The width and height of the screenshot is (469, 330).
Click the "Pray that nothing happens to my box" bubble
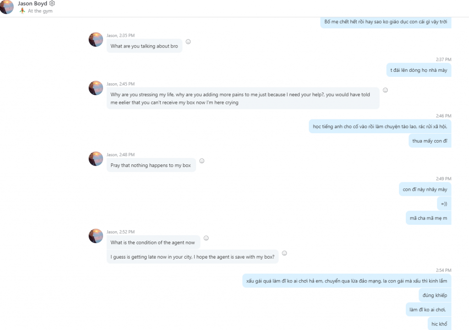coord(151,165)
